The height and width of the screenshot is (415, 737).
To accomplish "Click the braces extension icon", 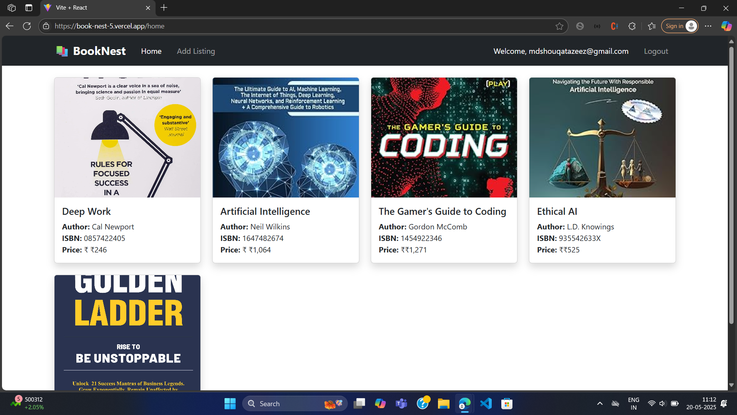I will pyautogui.click(x=597, y=26).
